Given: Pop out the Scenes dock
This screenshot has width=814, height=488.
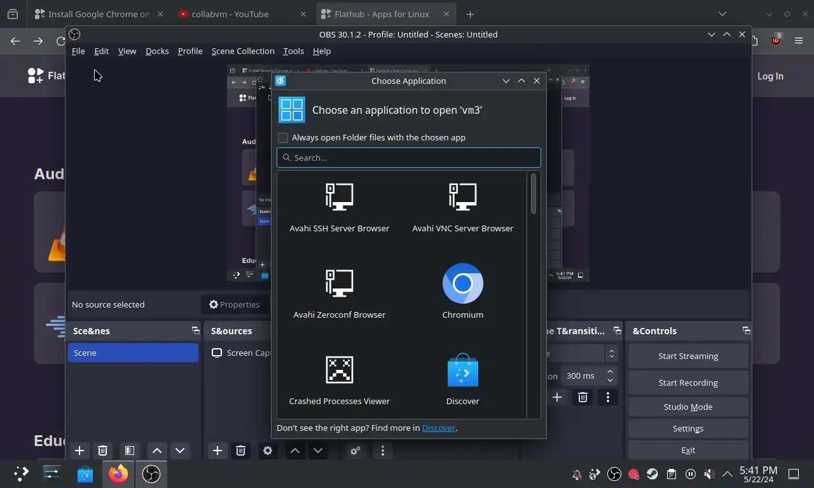Looking at the screenshot, I should 195,330.
